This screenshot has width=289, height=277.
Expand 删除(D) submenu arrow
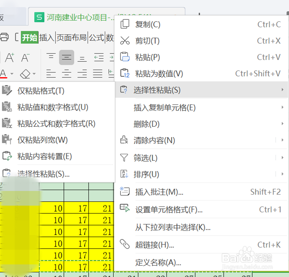pyautogui.click(x=282, y=123)
